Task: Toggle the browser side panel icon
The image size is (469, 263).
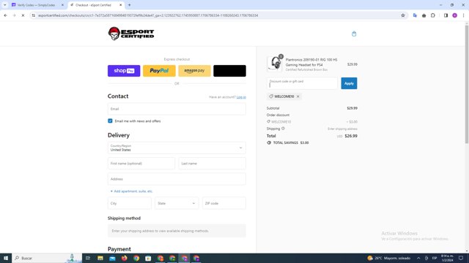Action: coord(446,15)
